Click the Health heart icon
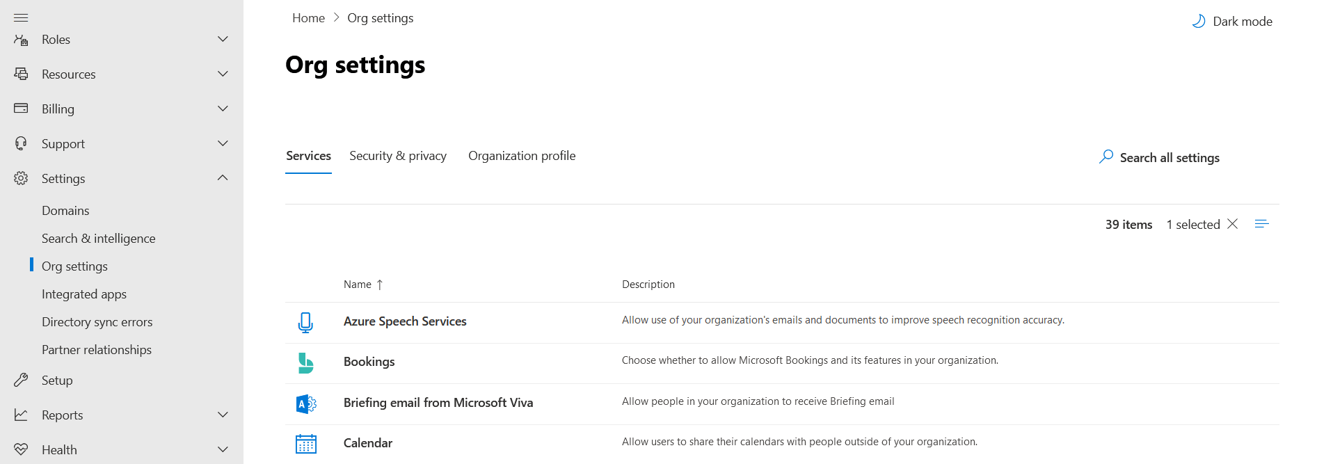 21,449
